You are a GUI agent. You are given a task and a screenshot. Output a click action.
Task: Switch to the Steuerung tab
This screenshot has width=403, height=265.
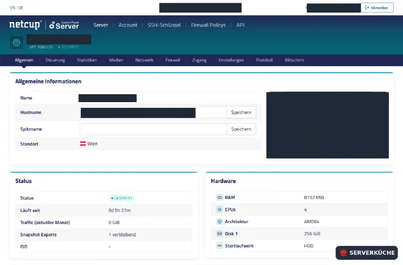click(x=55, y=60)
